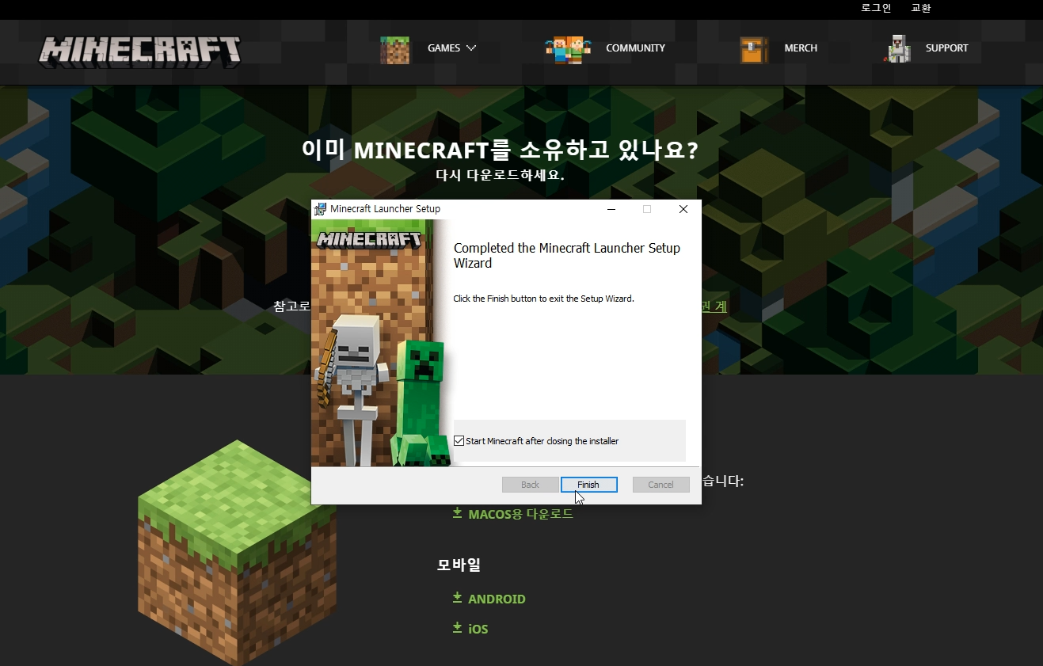This screenshot has height=666, width=1043.
Task: Uncheck Start Minecraft after closing the installer
Action: pyautogui.click(x=459, y=441)
